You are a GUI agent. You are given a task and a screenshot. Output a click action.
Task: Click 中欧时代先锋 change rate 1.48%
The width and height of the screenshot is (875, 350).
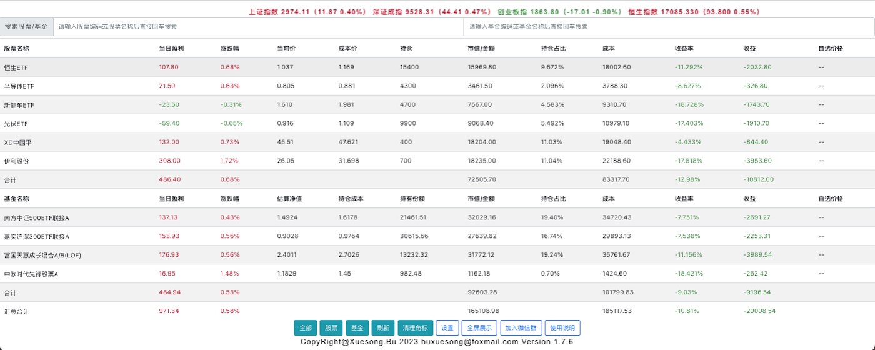pyautogui.click(x=230, y=274)
